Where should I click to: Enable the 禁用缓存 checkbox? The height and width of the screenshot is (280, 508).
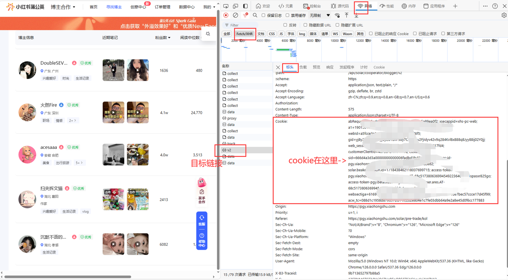point(288,16)
